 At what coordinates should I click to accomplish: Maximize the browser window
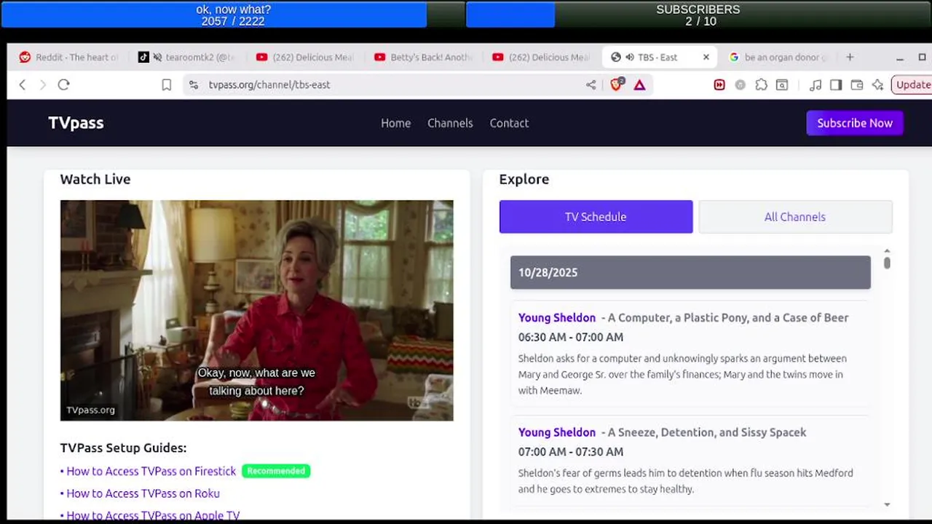click(922, 57)
